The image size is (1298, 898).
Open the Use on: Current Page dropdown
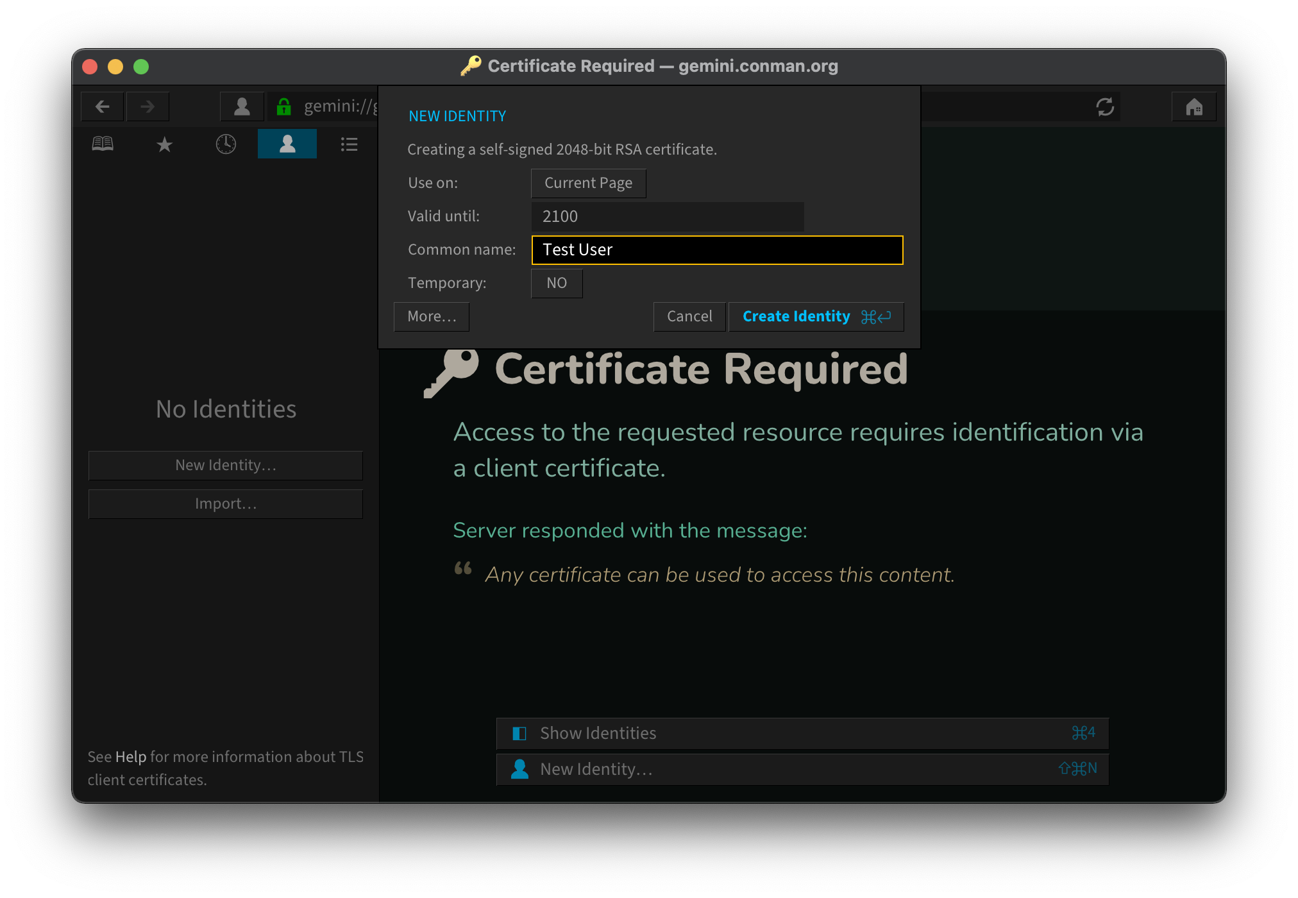pos(588,183)
